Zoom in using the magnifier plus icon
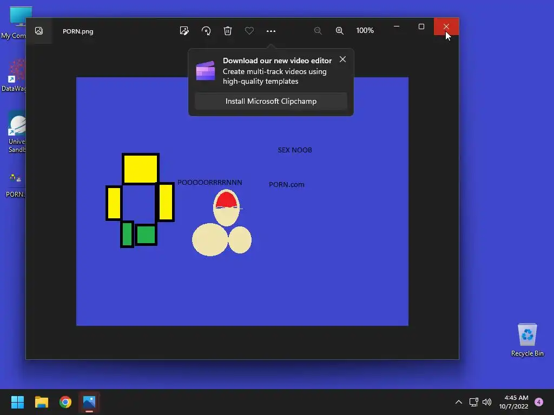 340,31
